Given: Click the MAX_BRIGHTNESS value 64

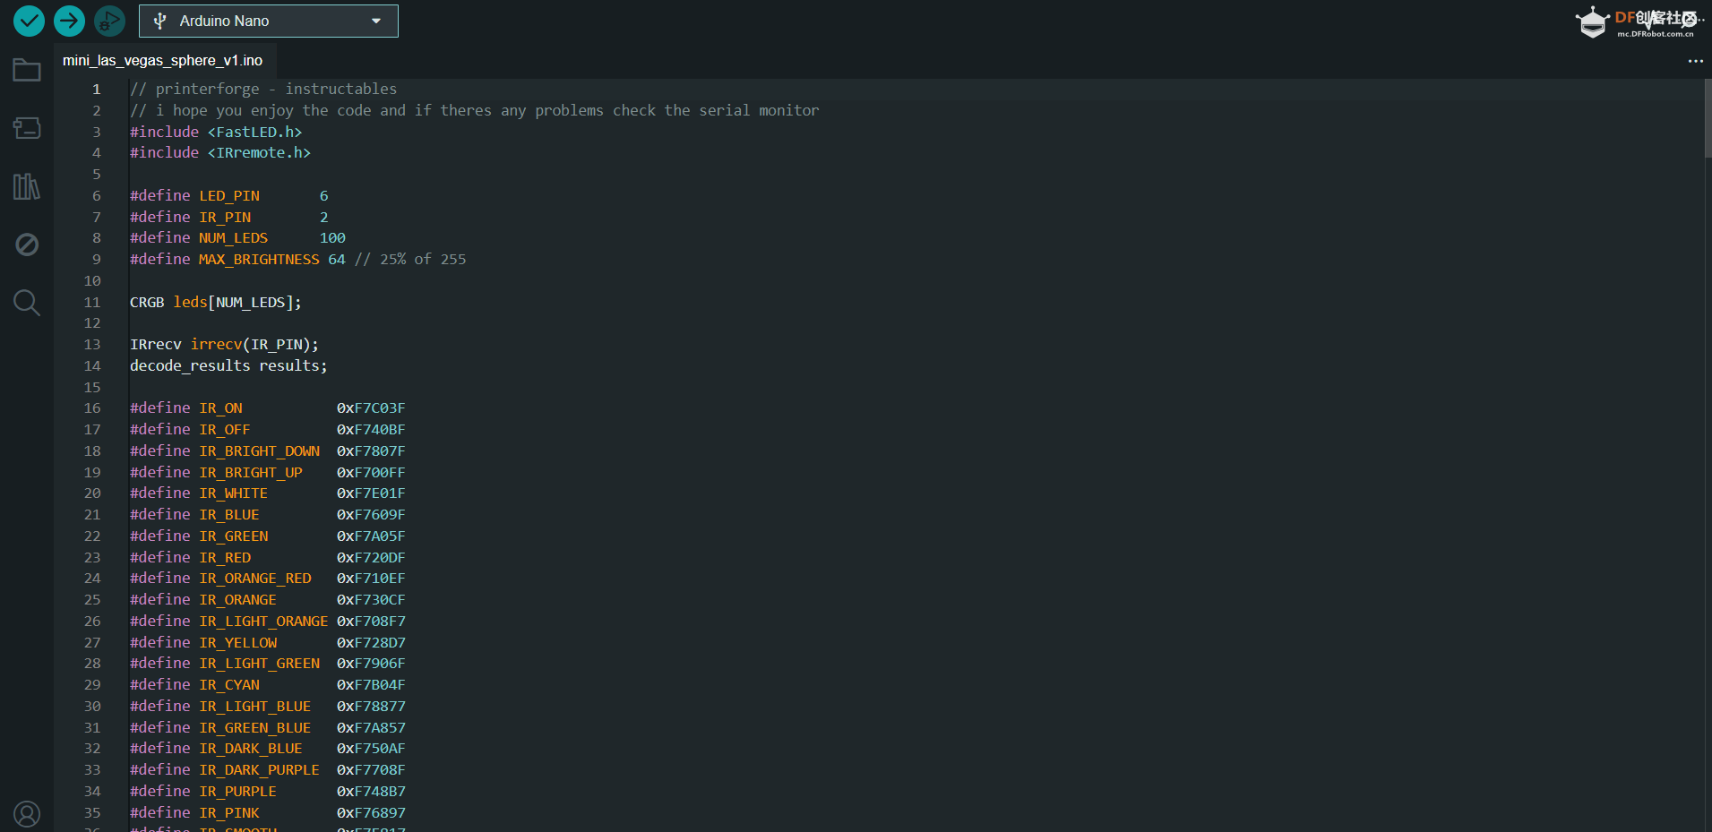Looking at the screenshot, I should click(x=336, y=260).
